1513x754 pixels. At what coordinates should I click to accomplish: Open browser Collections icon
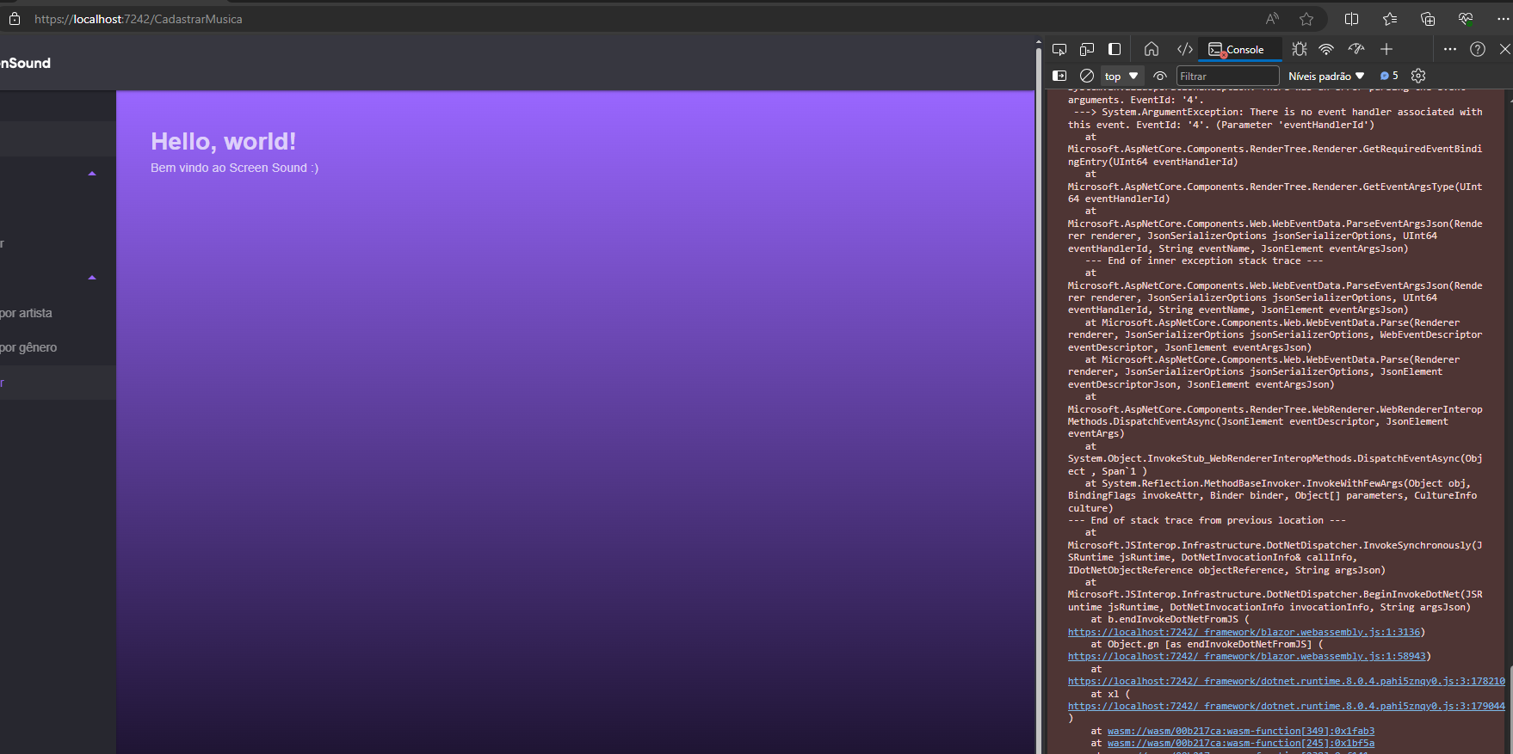click(x=1428, y=19)
